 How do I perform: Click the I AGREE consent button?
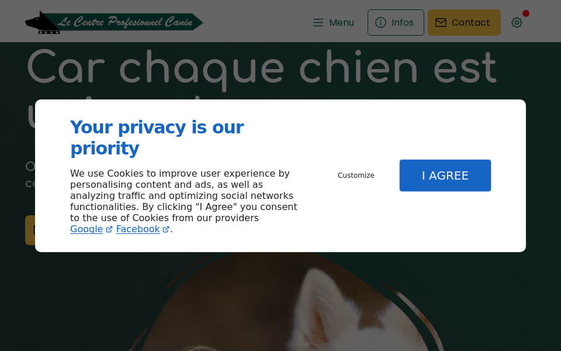tap(445, 175)
